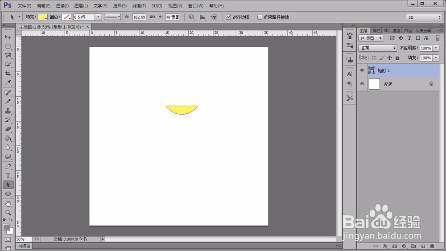
Task: Toggle lock transparent pixels
Action: coord(374,58)
